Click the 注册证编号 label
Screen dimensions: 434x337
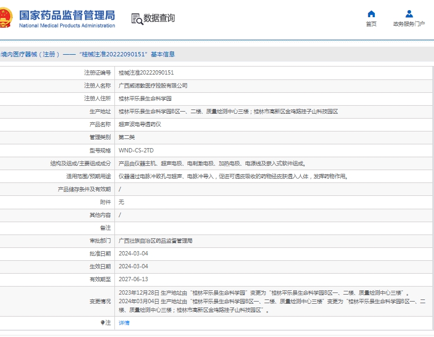pos(97,72)
